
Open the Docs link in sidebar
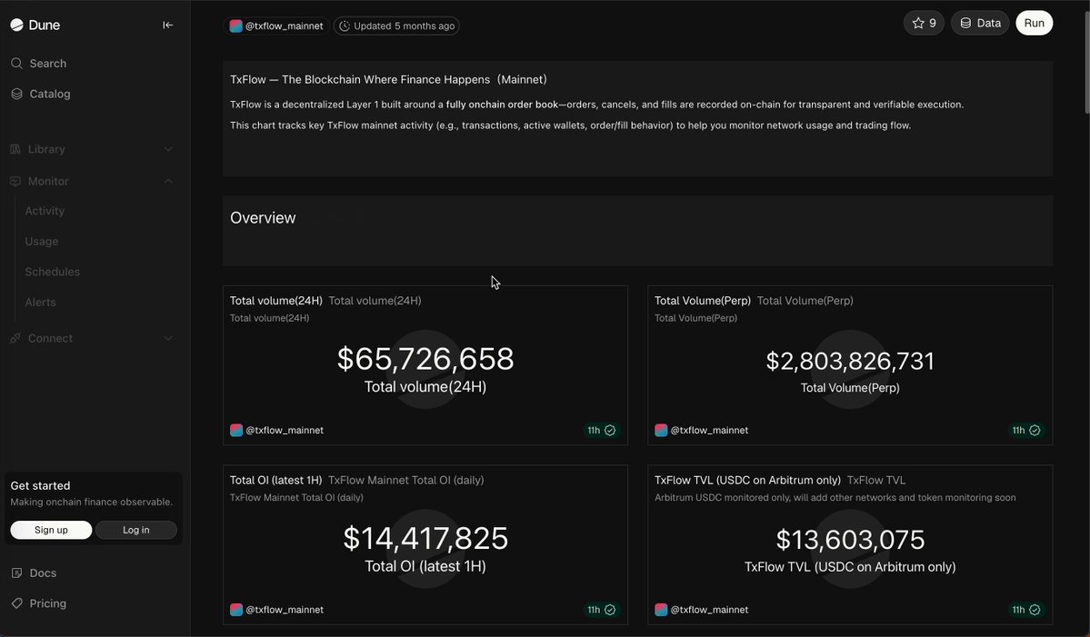pos(43,573)
